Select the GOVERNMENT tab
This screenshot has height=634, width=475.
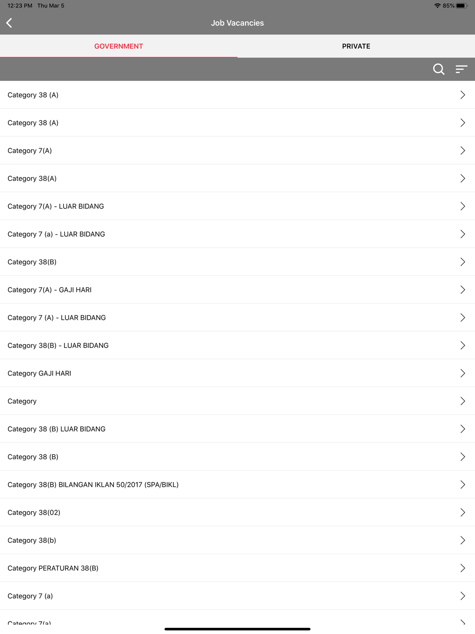coord(119,46)
